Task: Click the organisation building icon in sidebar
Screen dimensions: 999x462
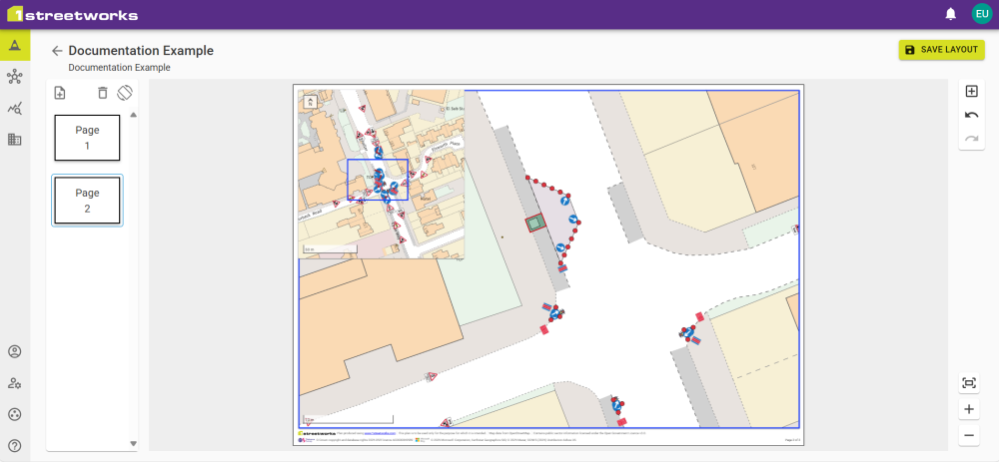Action: click(14, 140)
